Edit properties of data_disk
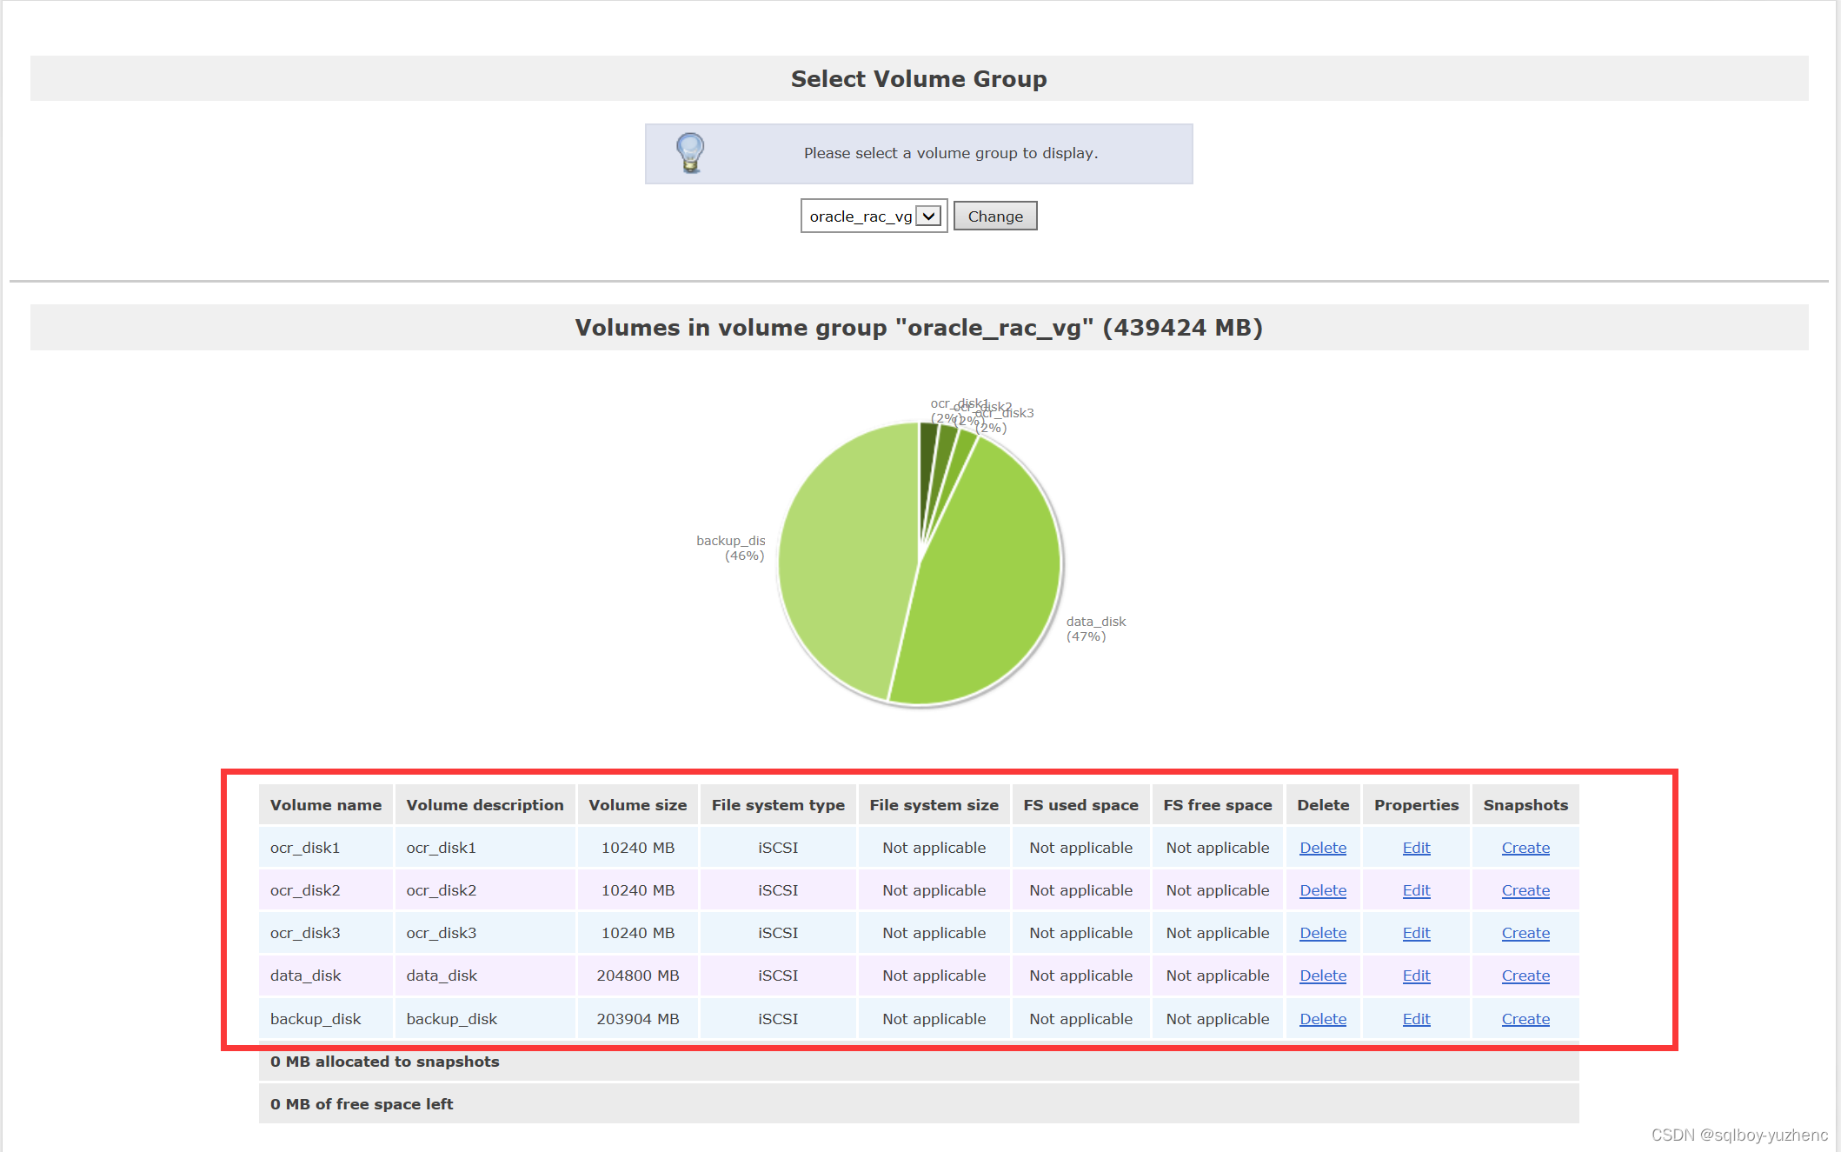The image size is (1841, 1152). tap(1415, 975)
